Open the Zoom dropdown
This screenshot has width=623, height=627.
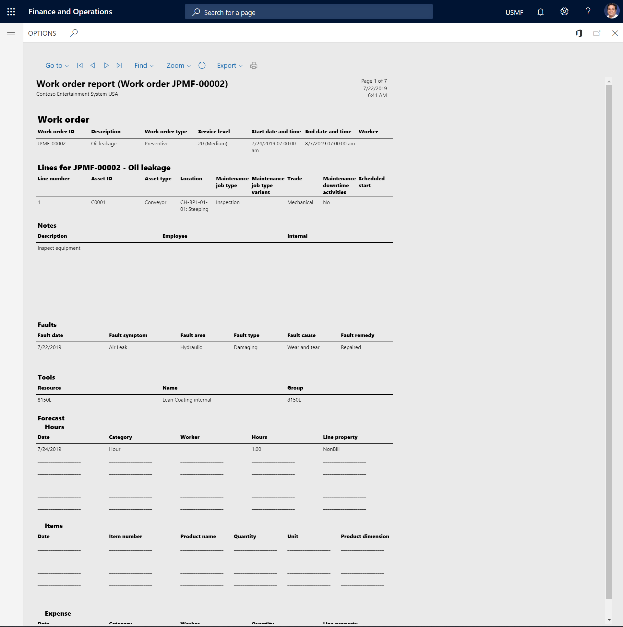[x=178, y=66]
